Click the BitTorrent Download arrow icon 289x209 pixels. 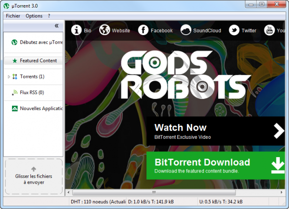(278, 165)
